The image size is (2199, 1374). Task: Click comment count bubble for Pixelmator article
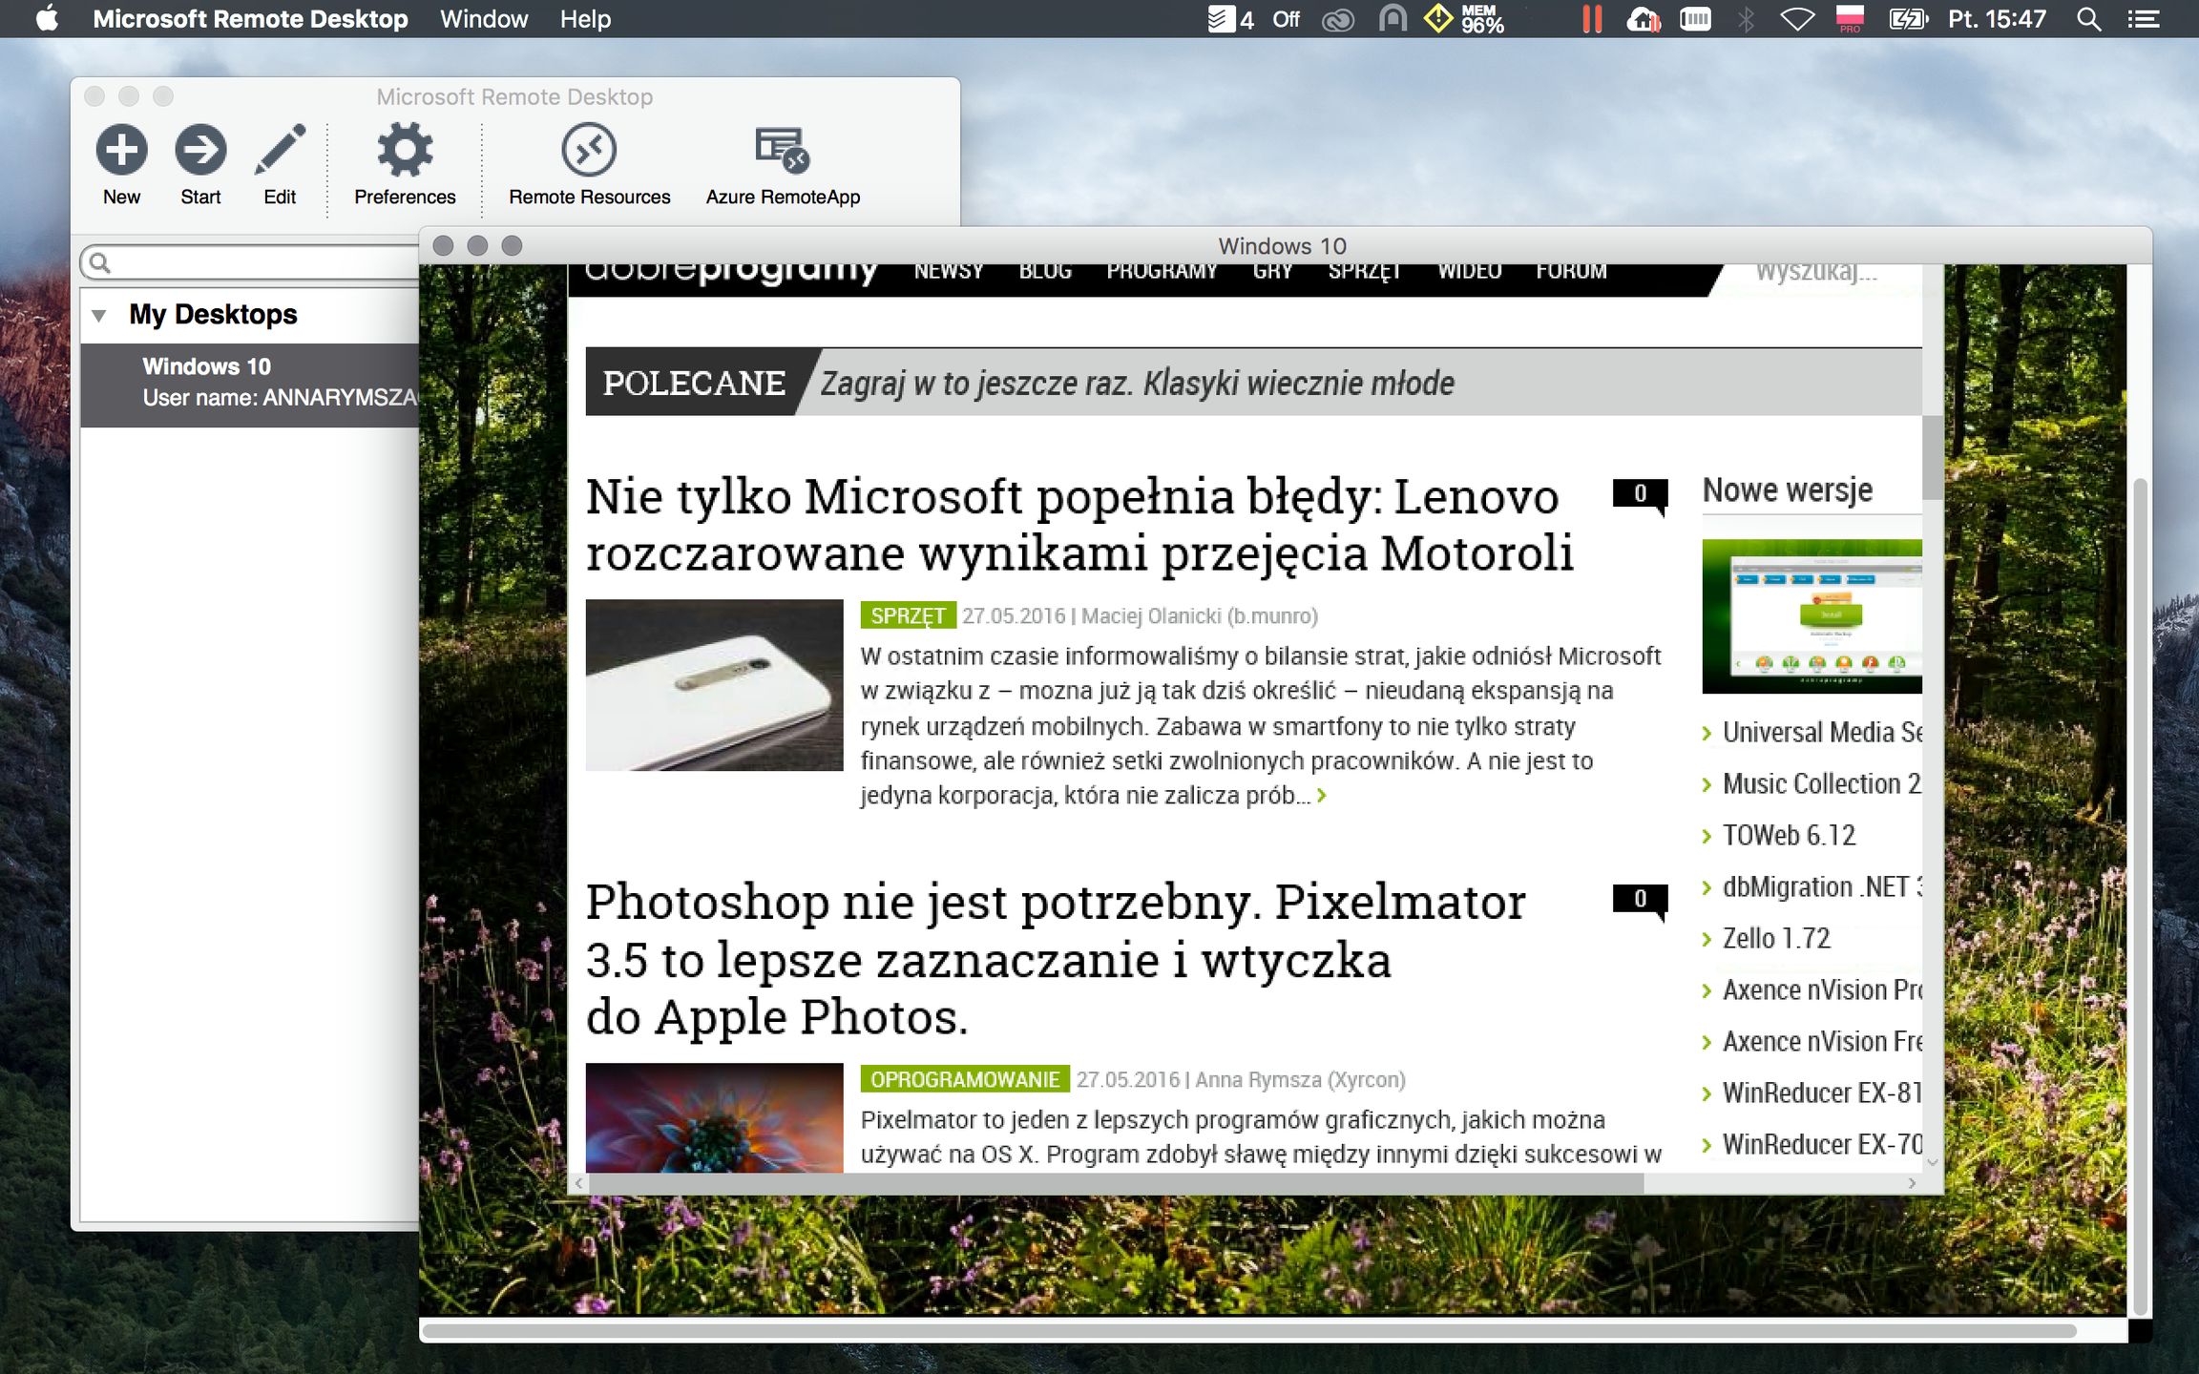[1640, 900]
